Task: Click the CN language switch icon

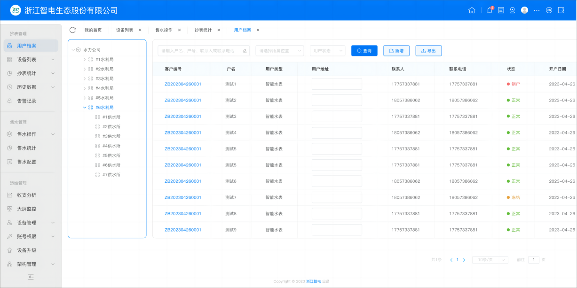Action: 549,10
